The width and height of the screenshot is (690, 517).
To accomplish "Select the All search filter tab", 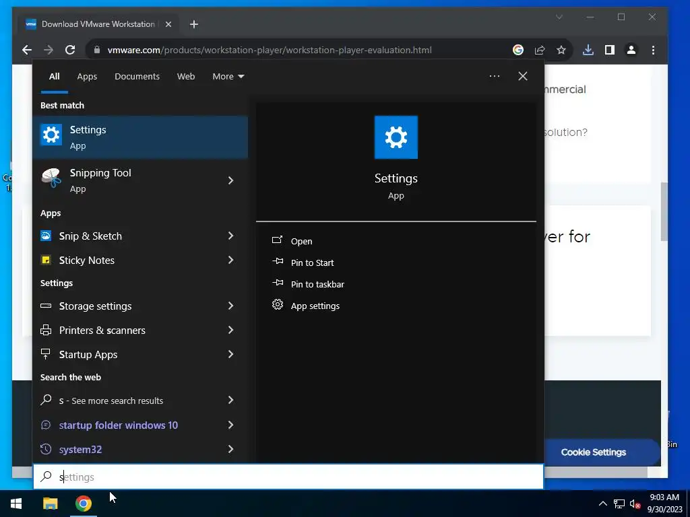I will click(54, 77).
